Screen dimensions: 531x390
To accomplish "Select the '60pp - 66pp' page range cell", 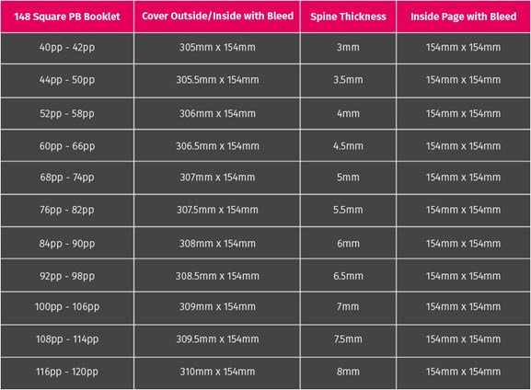I will pos(67,146).
